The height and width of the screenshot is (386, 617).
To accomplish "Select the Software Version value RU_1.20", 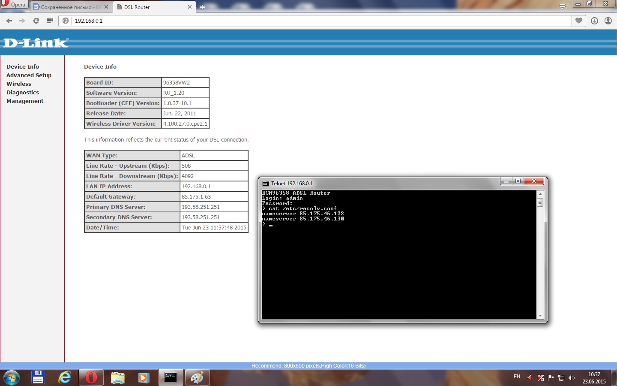I will click(174, 93).
